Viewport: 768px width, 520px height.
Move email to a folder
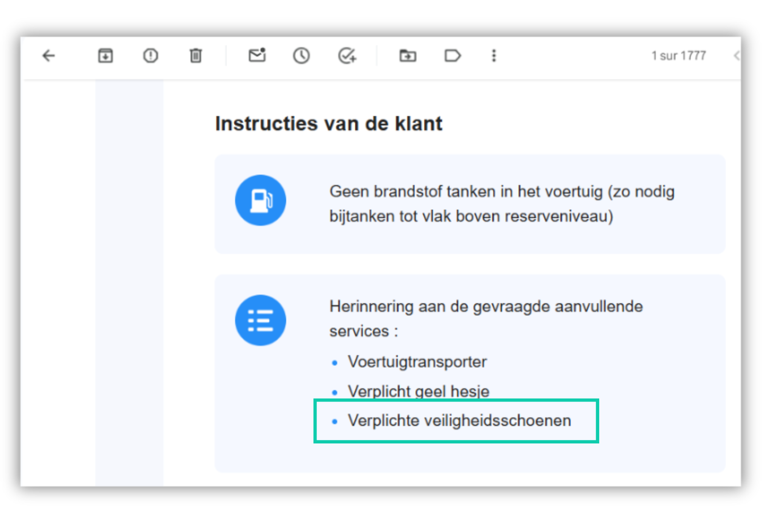[x=408, y=55]
